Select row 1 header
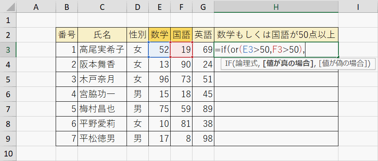Image resolution: width=378 pixels, height=161 pixels. coord(8,20)
